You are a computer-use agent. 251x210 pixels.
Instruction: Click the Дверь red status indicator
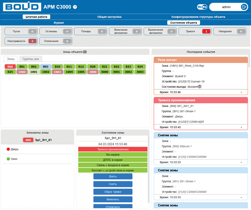point(8,149)
